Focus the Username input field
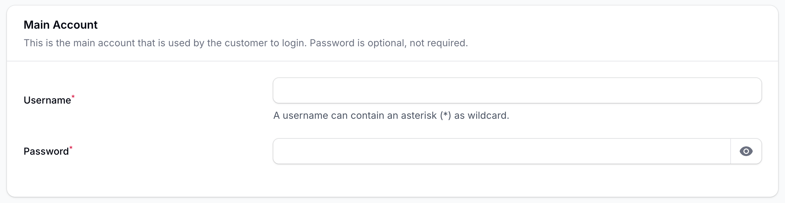This screenshot has width=785, height=203. point(517,90)
